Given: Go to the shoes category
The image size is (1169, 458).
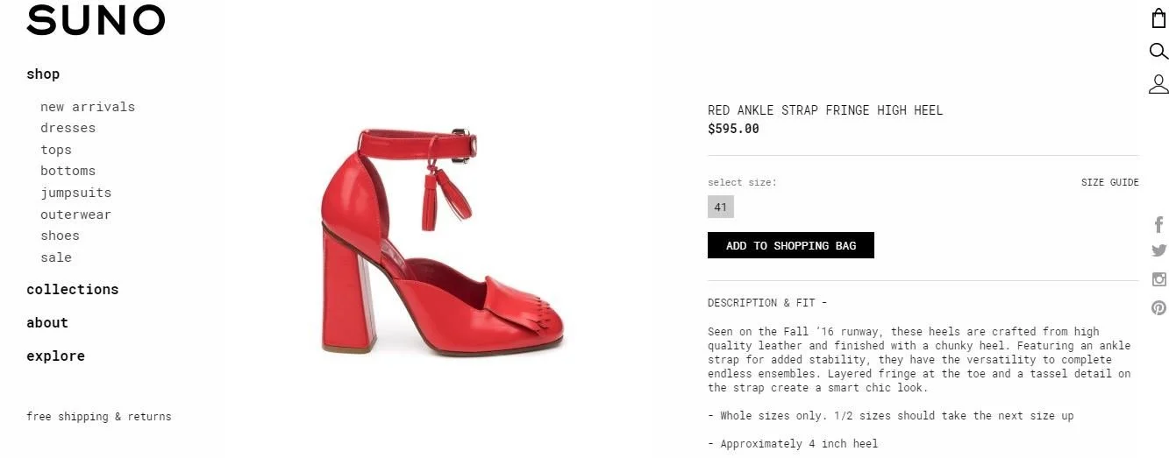Looking at the screenshot, I should click(x=60, y=236).
